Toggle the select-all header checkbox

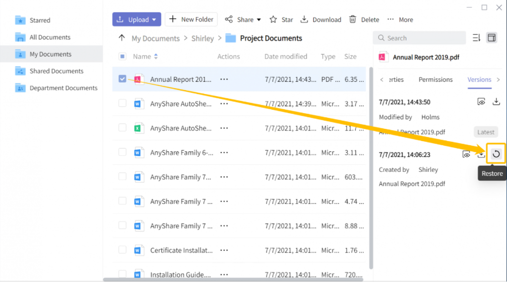(122, 56)
